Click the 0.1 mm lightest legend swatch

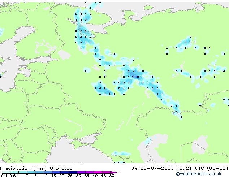pyautogui.click(x=6, y=172)
